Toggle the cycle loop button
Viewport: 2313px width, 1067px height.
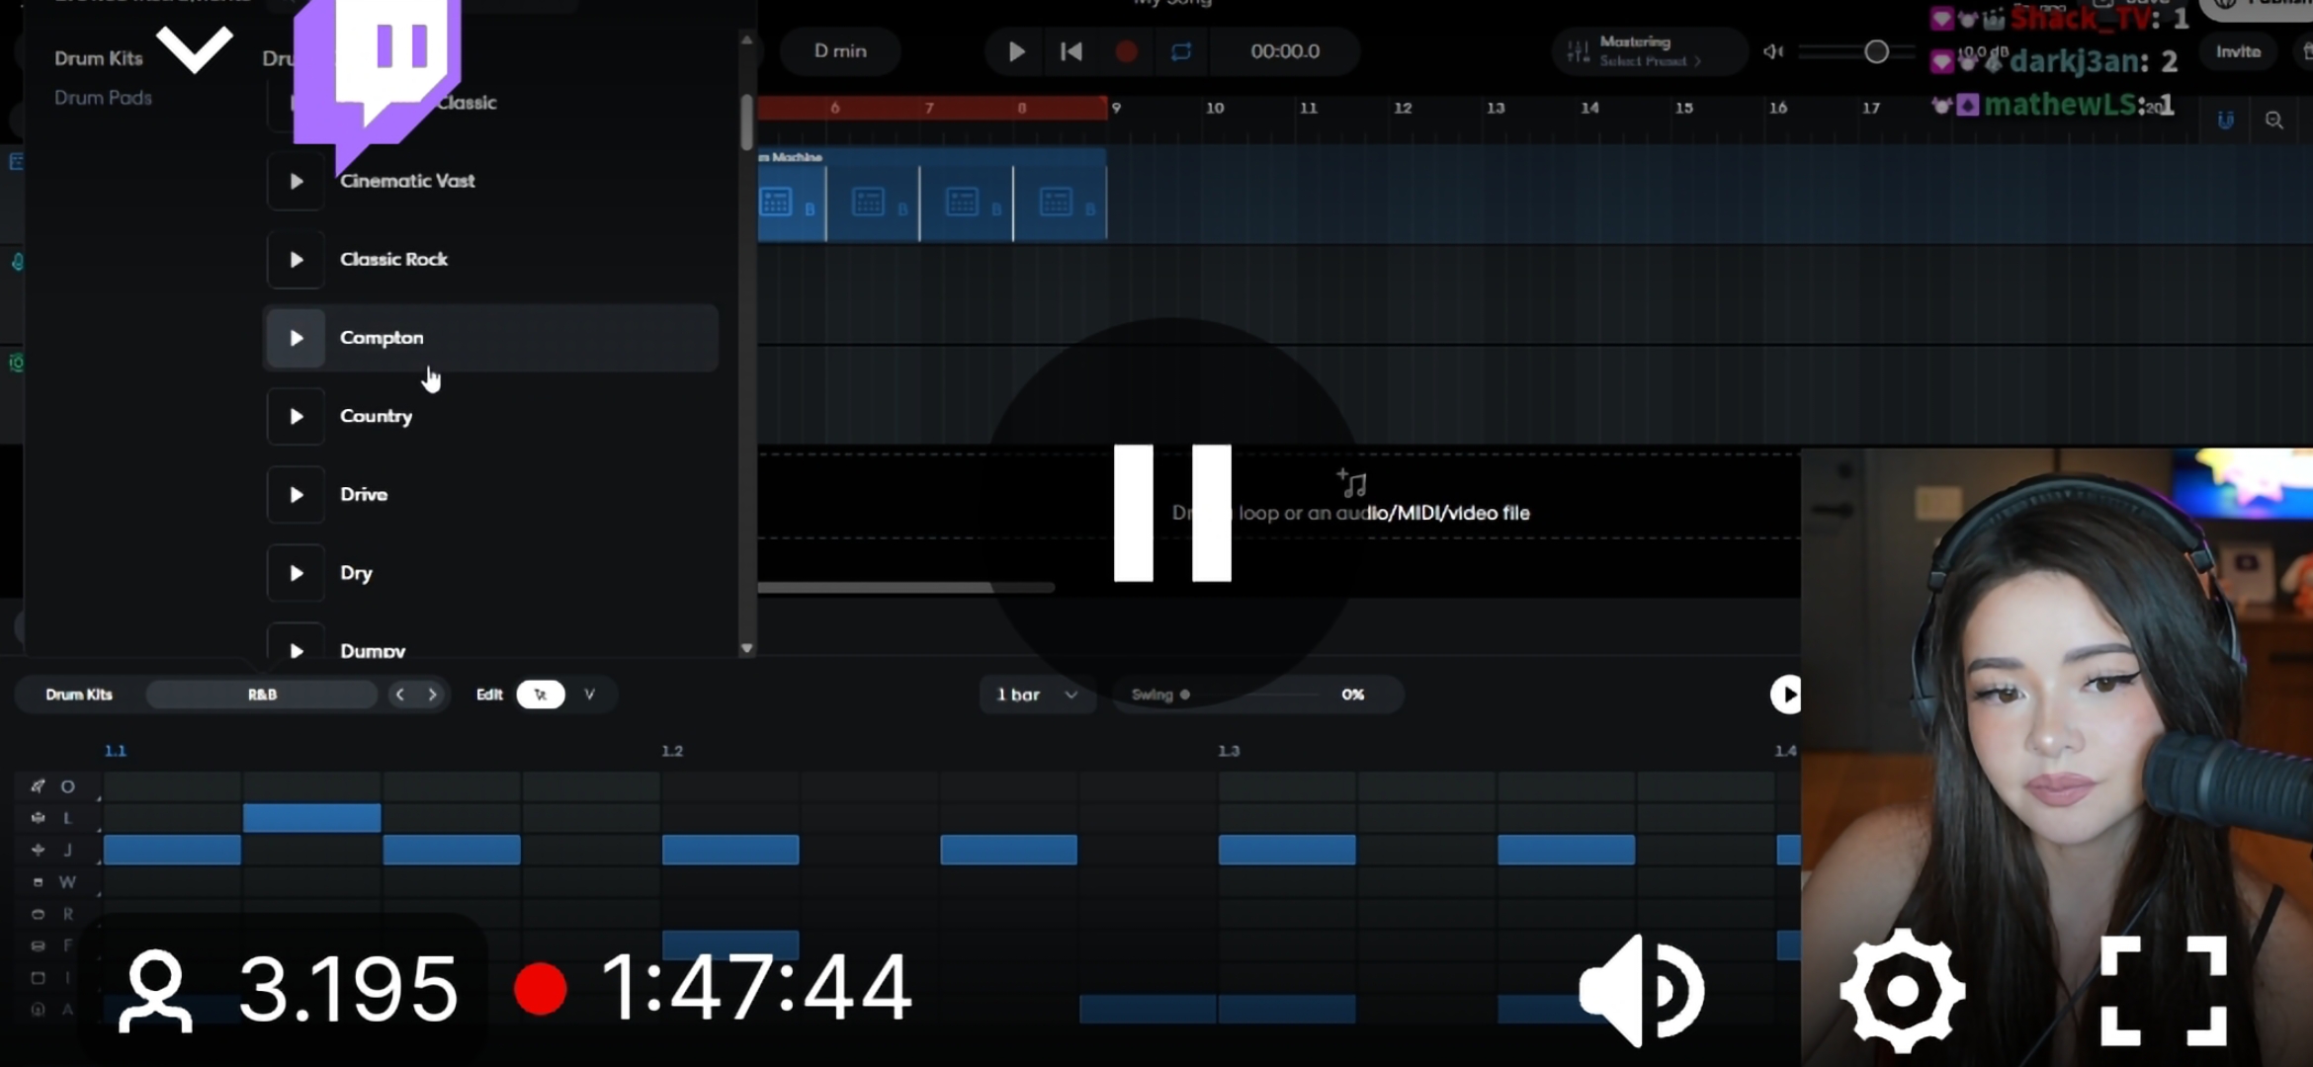click(x=1181, y=51)
